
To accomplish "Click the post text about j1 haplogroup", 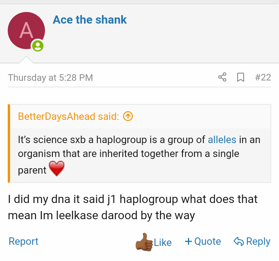I will click(133, 207).
